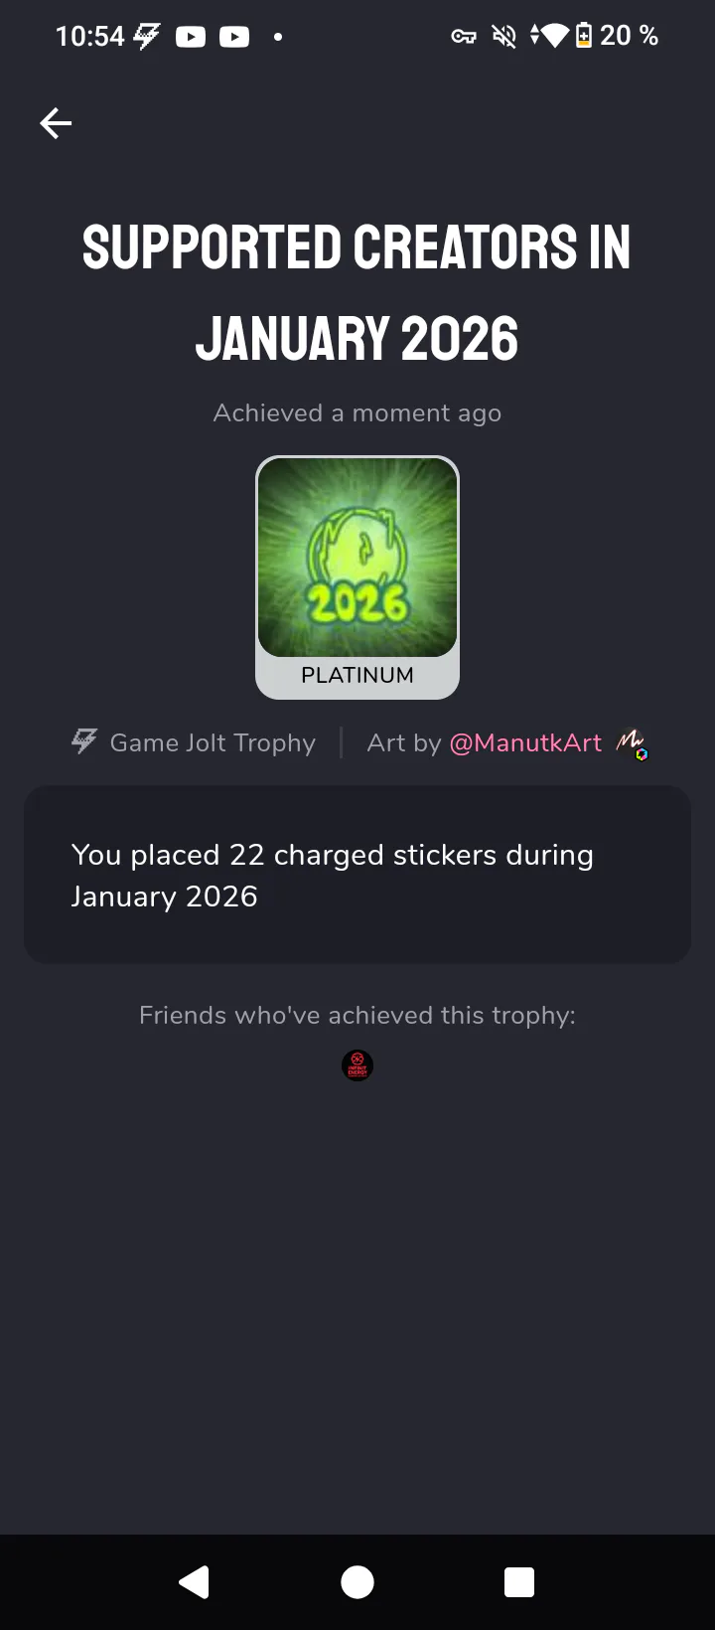The width and height of the screenshot is (715, 1630).
Task: Tap the back arrow at top left
Action: point(56,123)
